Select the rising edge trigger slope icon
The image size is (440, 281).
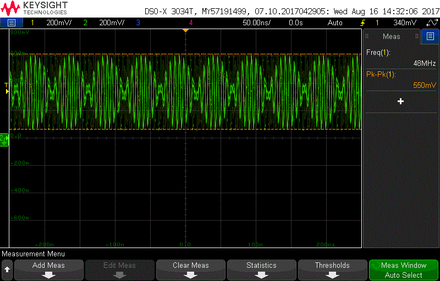click(x=363, y=23)
